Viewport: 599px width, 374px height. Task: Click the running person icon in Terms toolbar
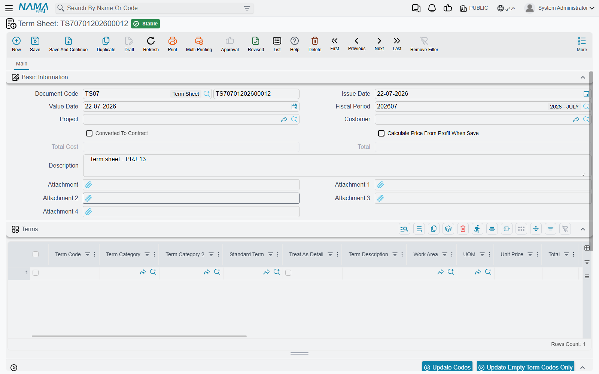(x=477, y=229)
